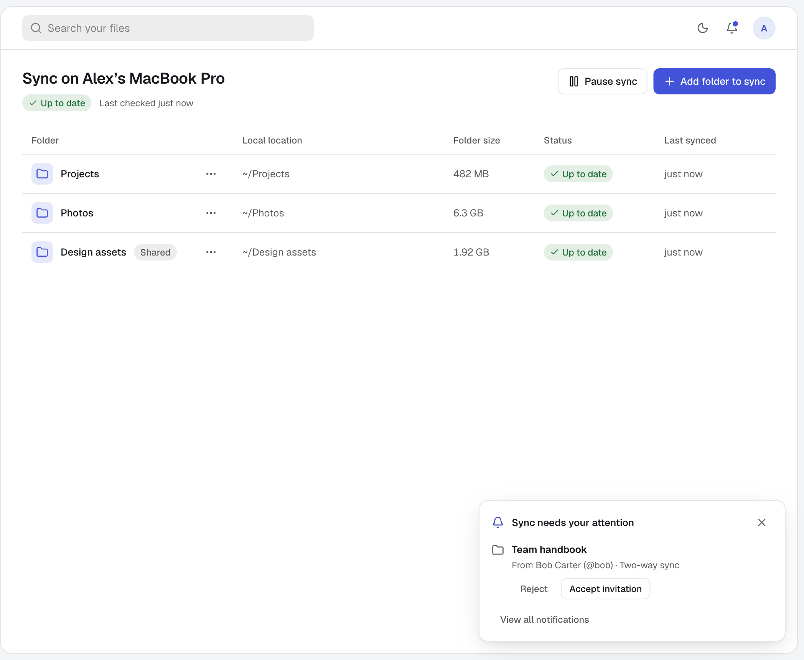Dismiss the sync attention popup
804x660 pixels.
762,523
